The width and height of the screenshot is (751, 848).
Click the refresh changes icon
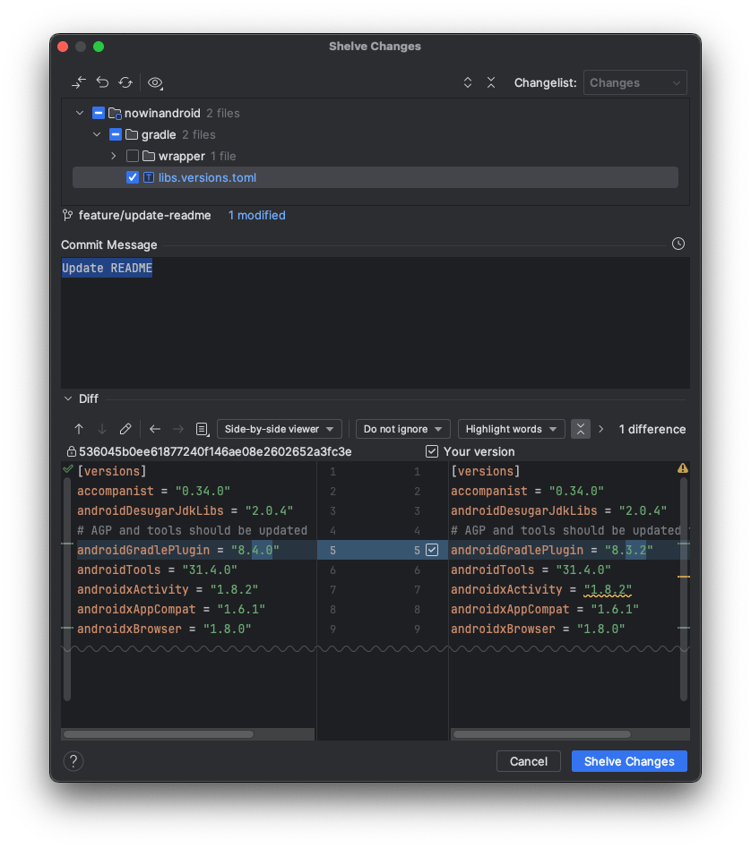click(125, 81)
